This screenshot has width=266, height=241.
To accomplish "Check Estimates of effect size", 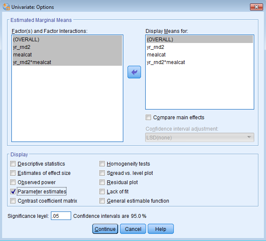I will pyautogui.click(x=13, y=173).
